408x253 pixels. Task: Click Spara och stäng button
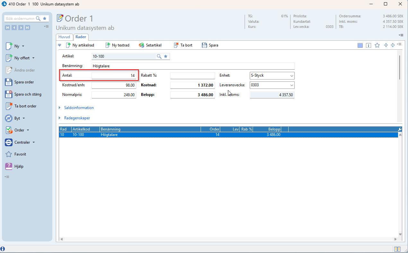28,94
